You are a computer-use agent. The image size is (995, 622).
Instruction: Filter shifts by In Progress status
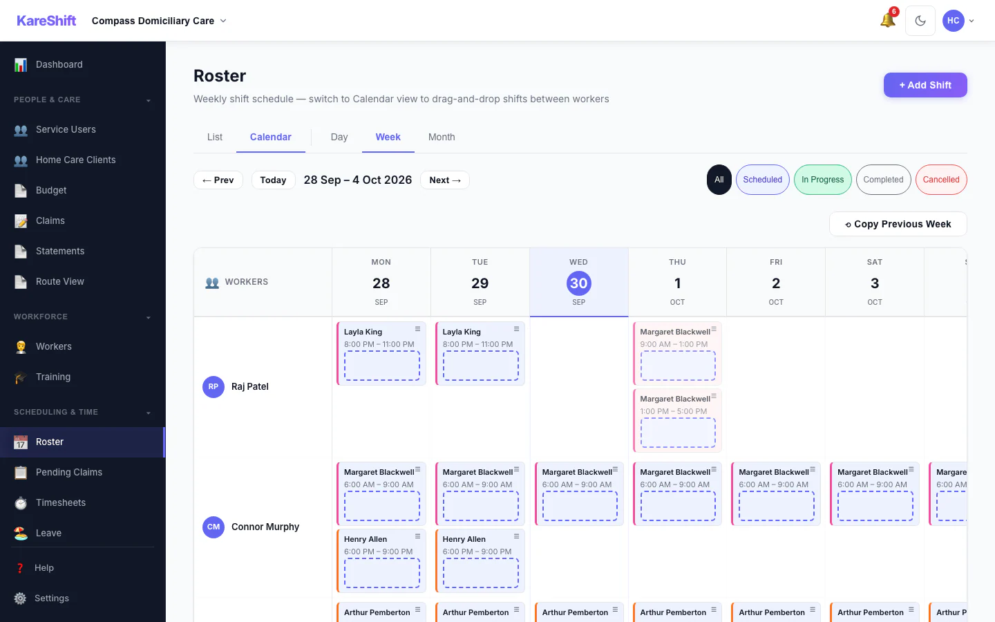pyautogui.click(x=823, y=180)
